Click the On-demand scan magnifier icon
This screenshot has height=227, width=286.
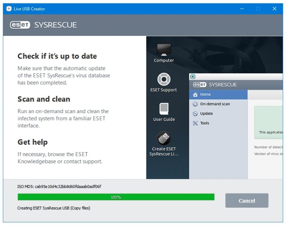click(195, 104)
